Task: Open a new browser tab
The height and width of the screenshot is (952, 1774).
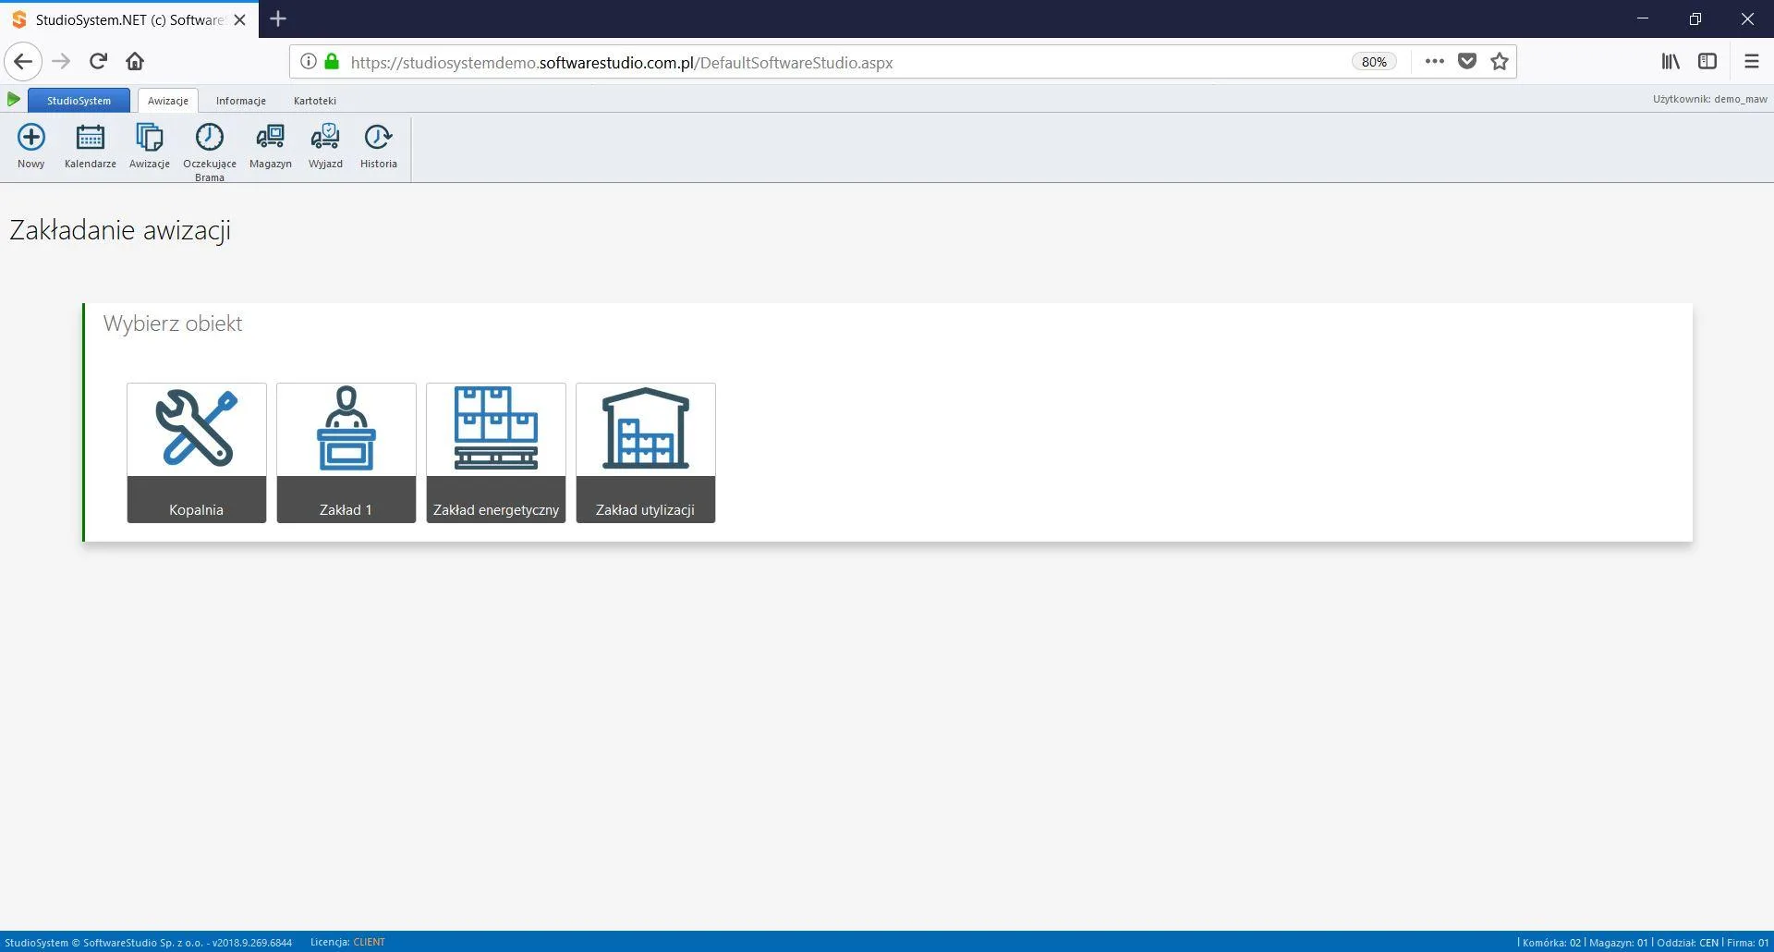Action: point(278,18)
